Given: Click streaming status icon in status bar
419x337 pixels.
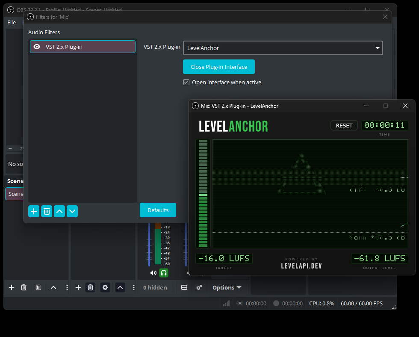Looking at the screenshot, I should 240,303.
